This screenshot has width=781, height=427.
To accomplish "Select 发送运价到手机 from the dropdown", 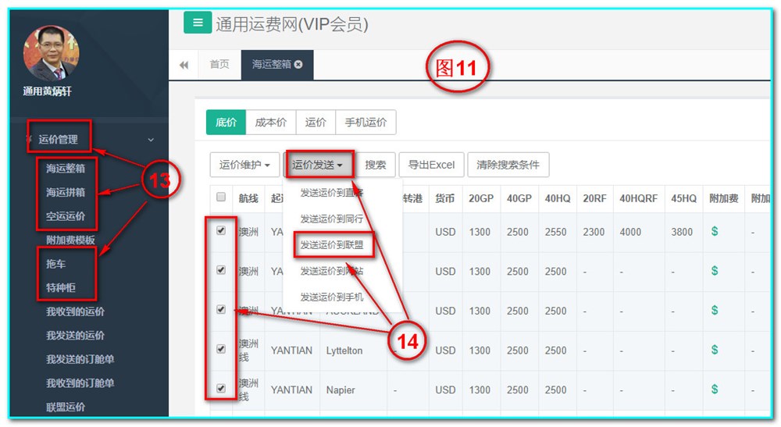I will pos(332,297).
